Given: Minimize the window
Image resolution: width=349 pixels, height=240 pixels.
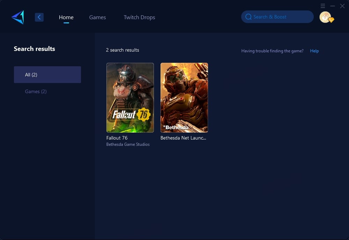Looking at the screenshot, I should (x=333, y=6).
